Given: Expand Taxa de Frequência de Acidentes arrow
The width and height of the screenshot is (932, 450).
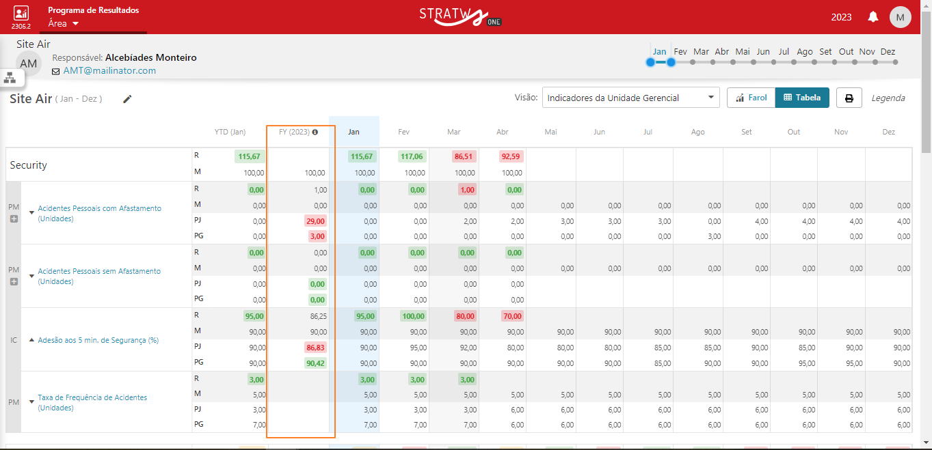Looking at the screenshot, I should click(x=31, y=402).
